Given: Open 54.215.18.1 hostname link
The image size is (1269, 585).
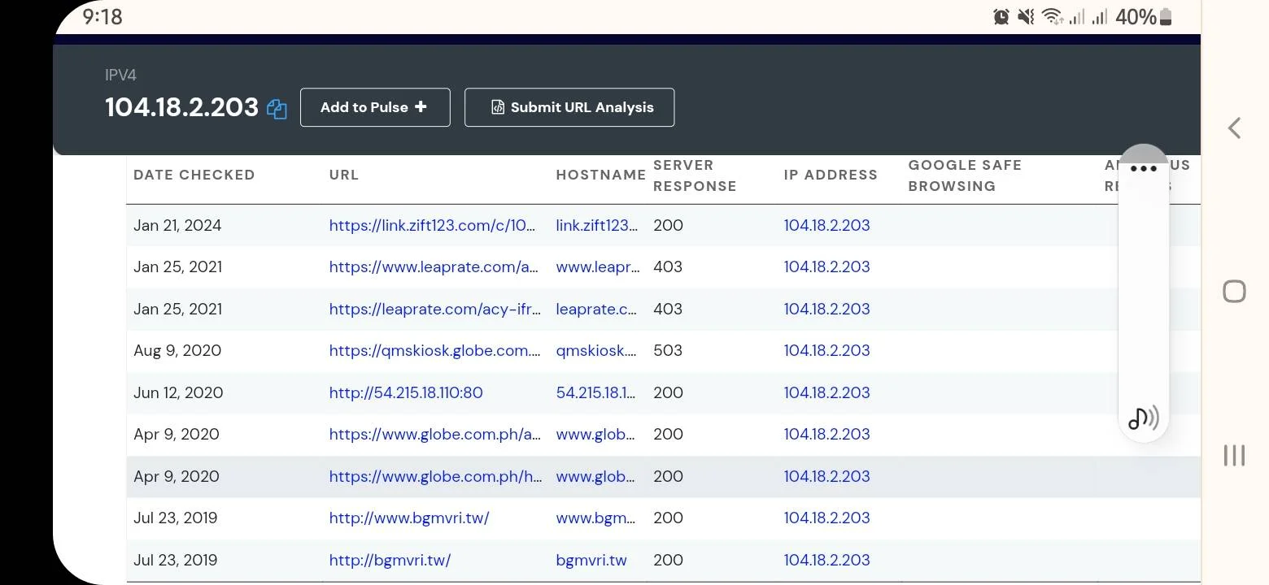Looking at the screenshot, I should (x=595, y=392).
